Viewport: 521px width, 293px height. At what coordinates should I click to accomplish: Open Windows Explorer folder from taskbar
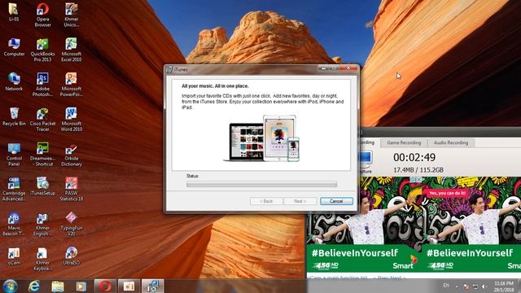click(x=58, y=286)
